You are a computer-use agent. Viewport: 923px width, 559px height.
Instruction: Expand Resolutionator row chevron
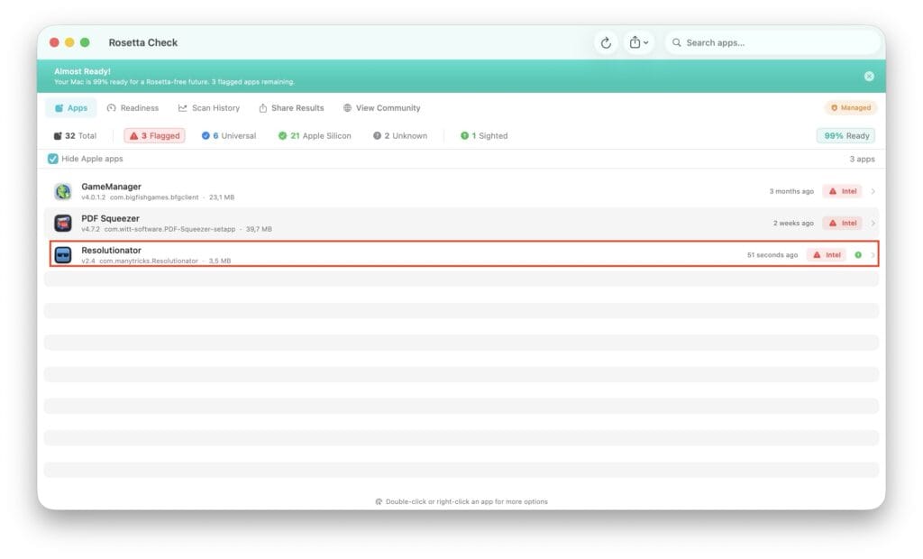873,255
